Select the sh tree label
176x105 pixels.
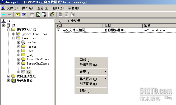pos(29,68)
